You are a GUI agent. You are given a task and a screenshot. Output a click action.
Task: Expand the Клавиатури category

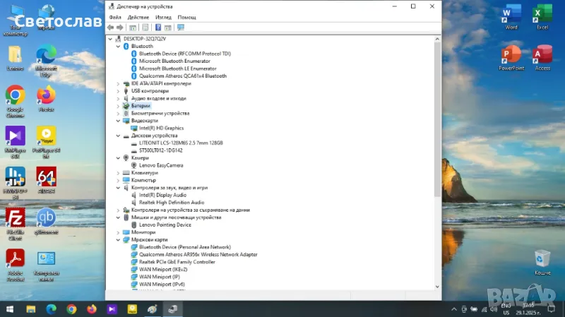(118, 172)
